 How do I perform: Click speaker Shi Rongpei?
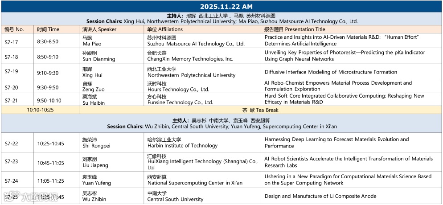[x=96, y=143]
